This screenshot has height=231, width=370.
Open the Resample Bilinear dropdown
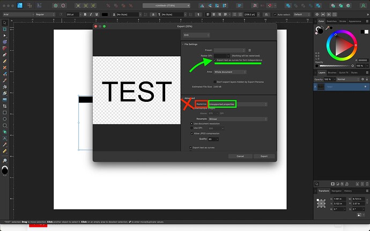(x=238, y=119)
